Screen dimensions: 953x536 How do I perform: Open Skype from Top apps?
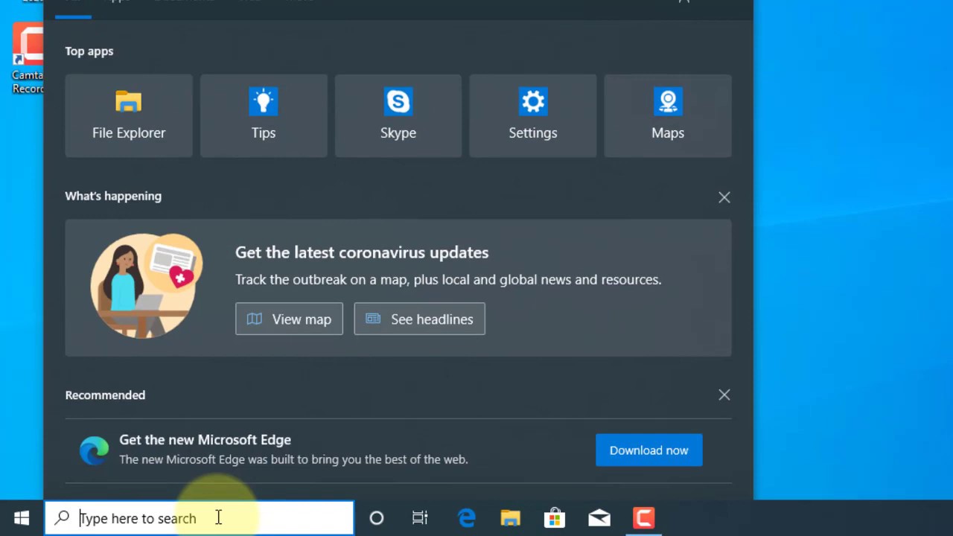[398, 115]
